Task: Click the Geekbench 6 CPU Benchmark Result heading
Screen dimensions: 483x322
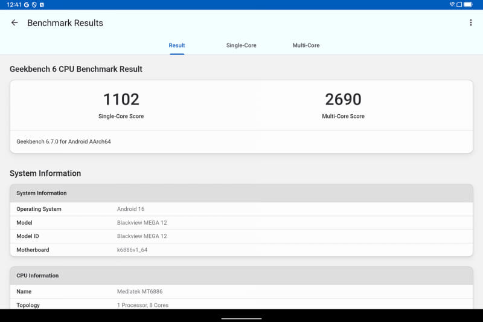Action: tap(76, 69)
